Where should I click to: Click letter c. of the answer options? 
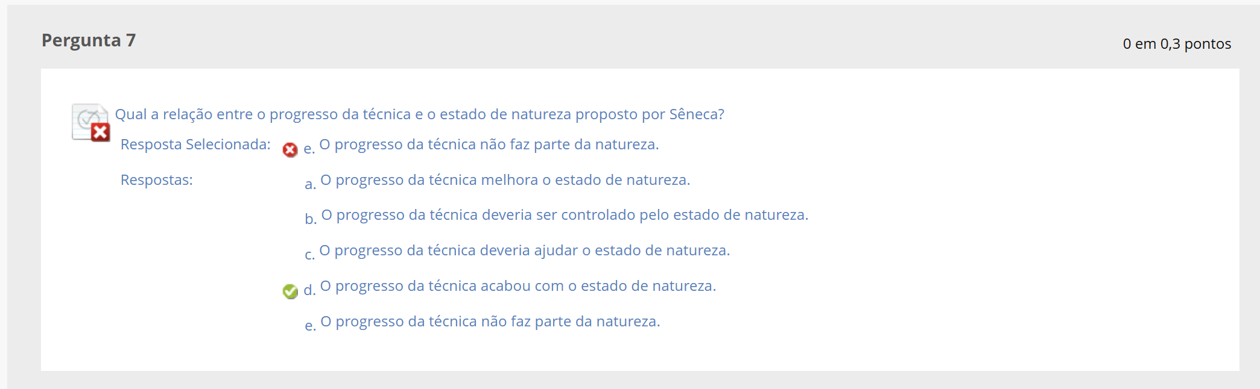tap(310, 255)
